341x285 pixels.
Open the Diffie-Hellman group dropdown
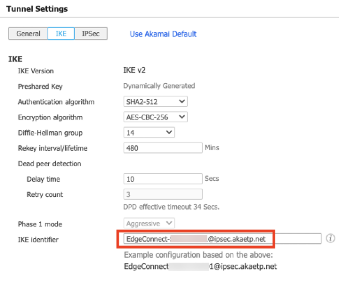tap(149, 133)
